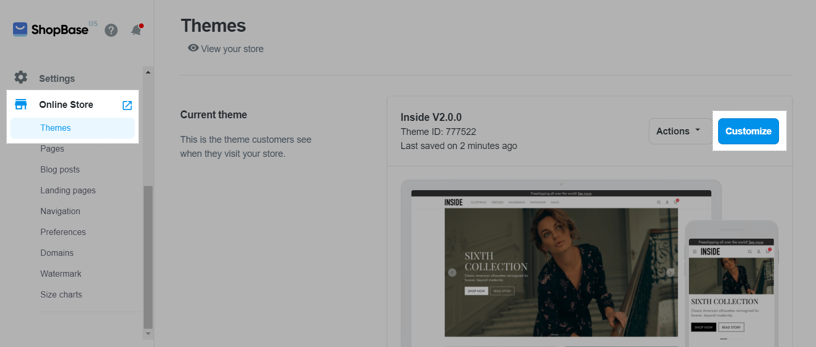
Task: Select Themes in the sidebar
Action: 56,128
